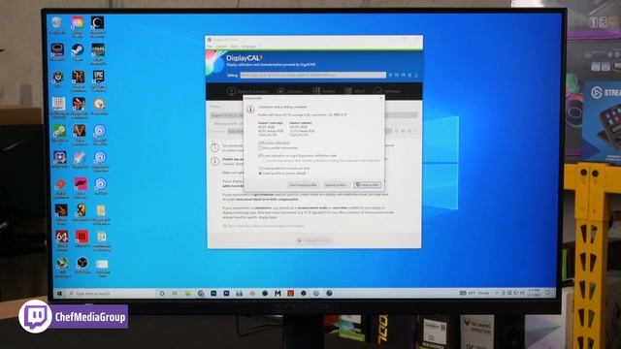Open the Tools menu in DisplayCAL
621x349 pixels.
234,47
